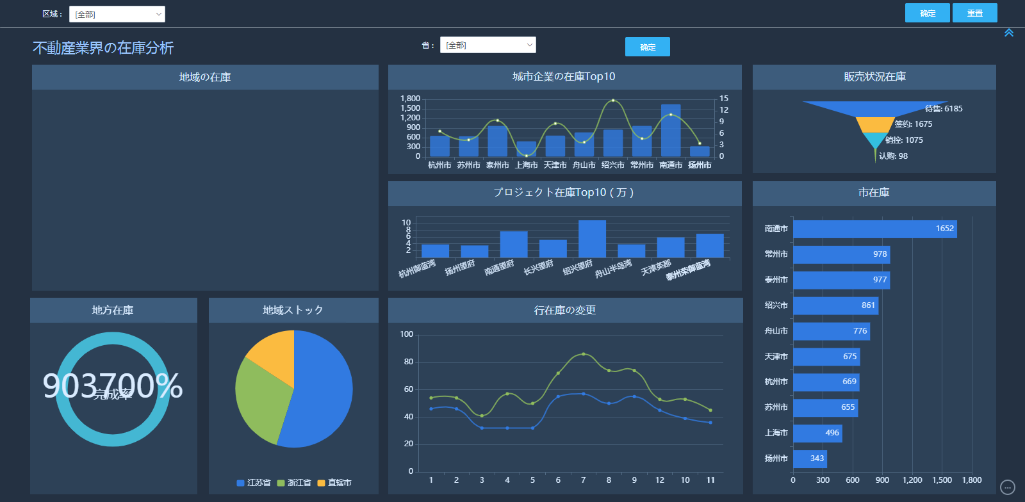Click the 南通市 bar in 城市企業の在庫Top10

[671, 131]
